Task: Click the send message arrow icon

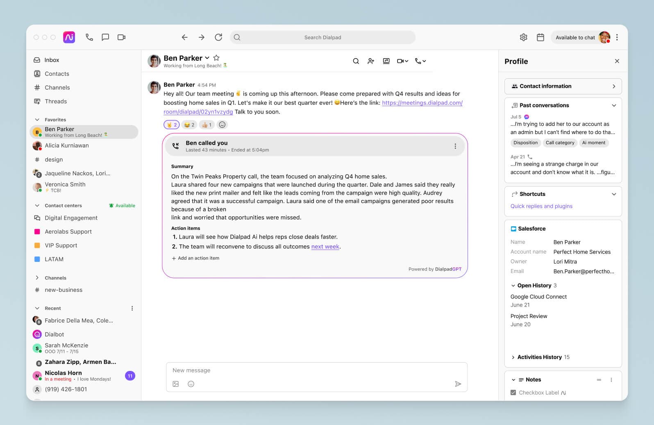Action: [x=458, y=384]
